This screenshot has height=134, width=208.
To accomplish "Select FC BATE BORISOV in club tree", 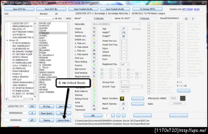I will point(21,43).
